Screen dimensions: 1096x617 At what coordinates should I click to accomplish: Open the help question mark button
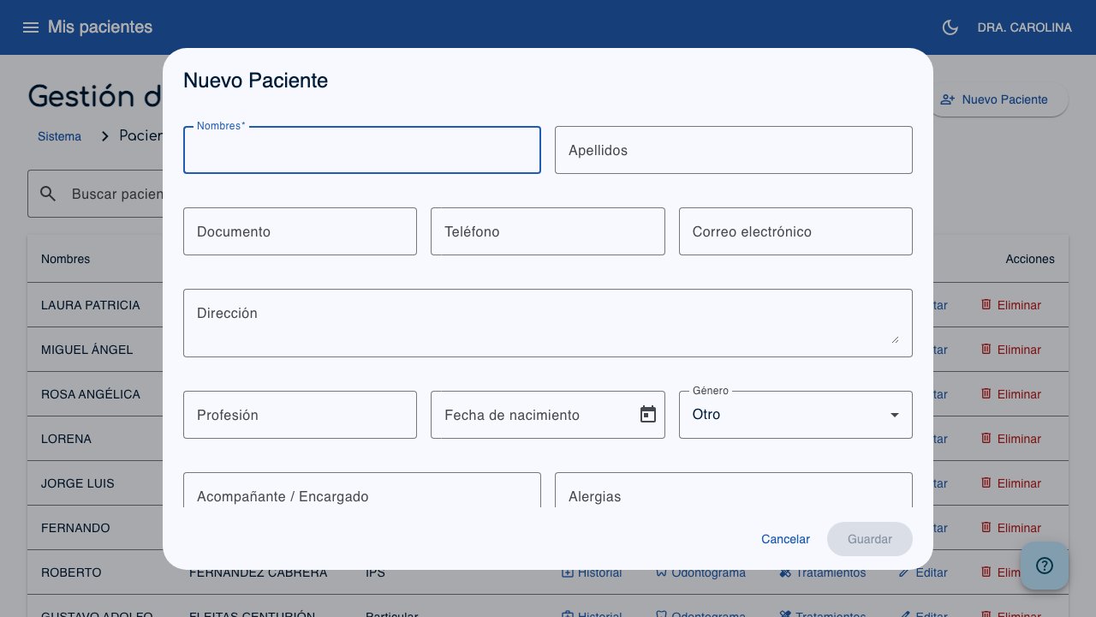[x=1045, y=566]
